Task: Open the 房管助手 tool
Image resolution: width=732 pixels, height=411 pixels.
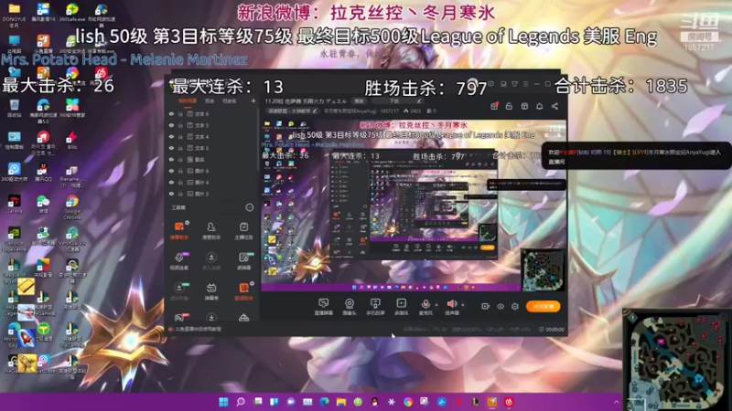Action: point(211,230)
